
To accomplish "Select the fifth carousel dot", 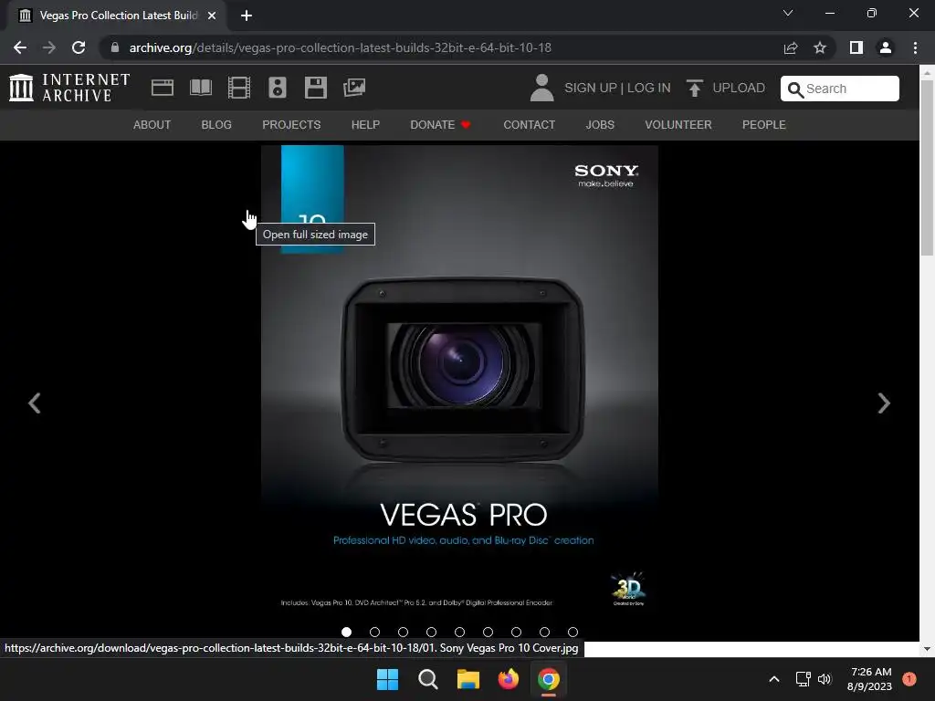I will click(460, 632).
